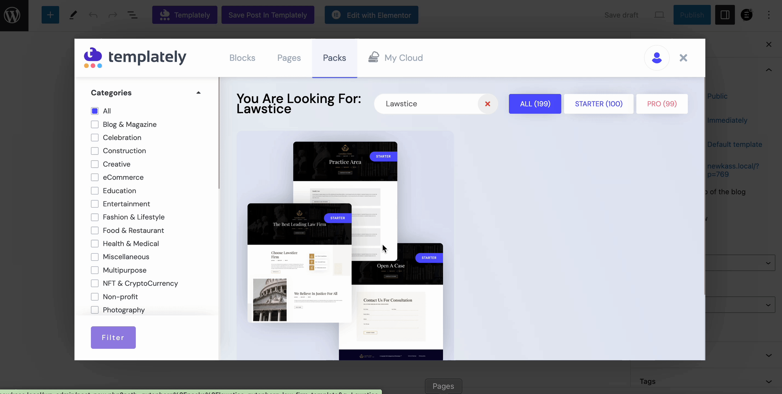Click the WordPress admin icon top left
The image size is (782, 394).
pos(14,15)
